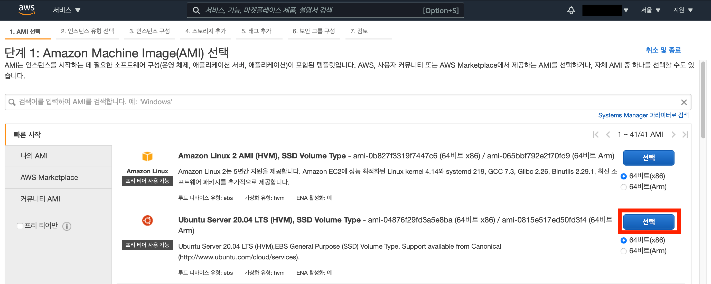Screen dimensions: 711x284
Task: Click the page vertical scrollbar
Action: (x=703, y=100)
